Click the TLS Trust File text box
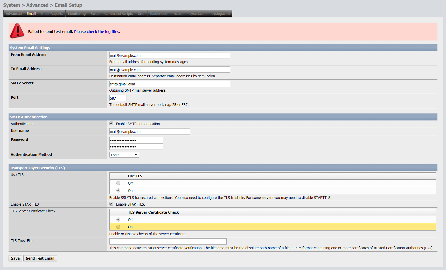Viewport: 446px width, 270px height. tap(168, 241)
